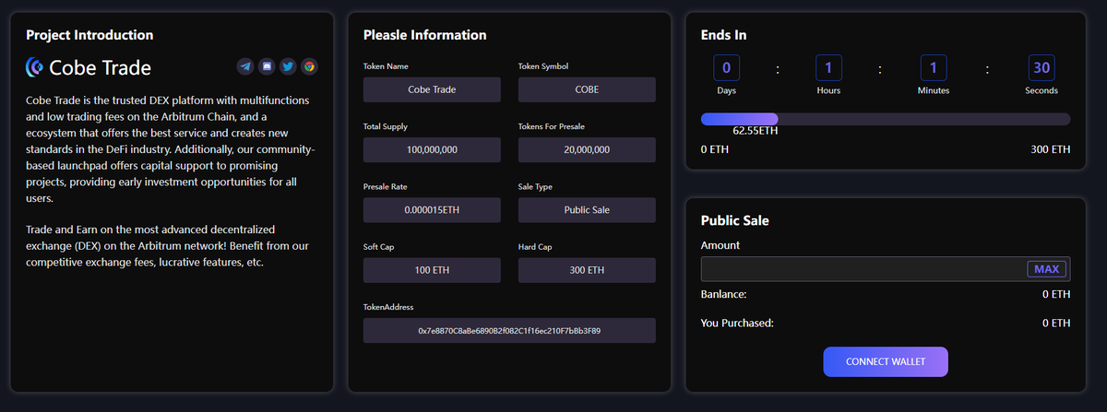
Task: Click the Soft Cap value 100 ETH
Action: tap(432, 270)
